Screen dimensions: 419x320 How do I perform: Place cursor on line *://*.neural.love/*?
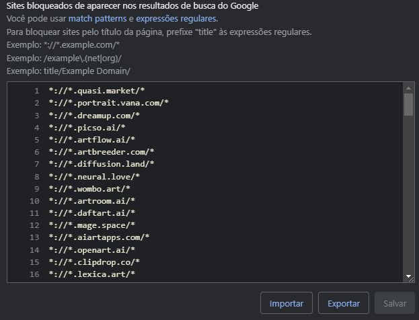click(x=94, y=177)
